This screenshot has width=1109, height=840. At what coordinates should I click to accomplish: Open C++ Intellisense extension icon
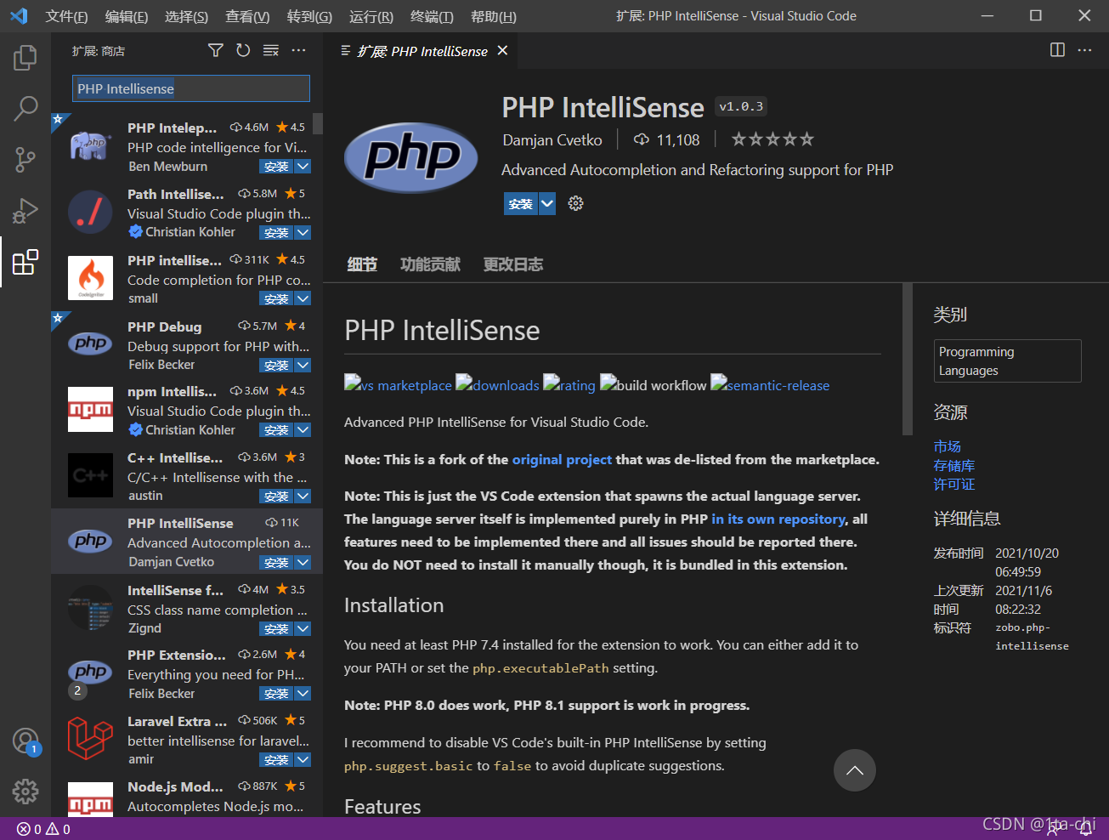(x=90, y=475)
